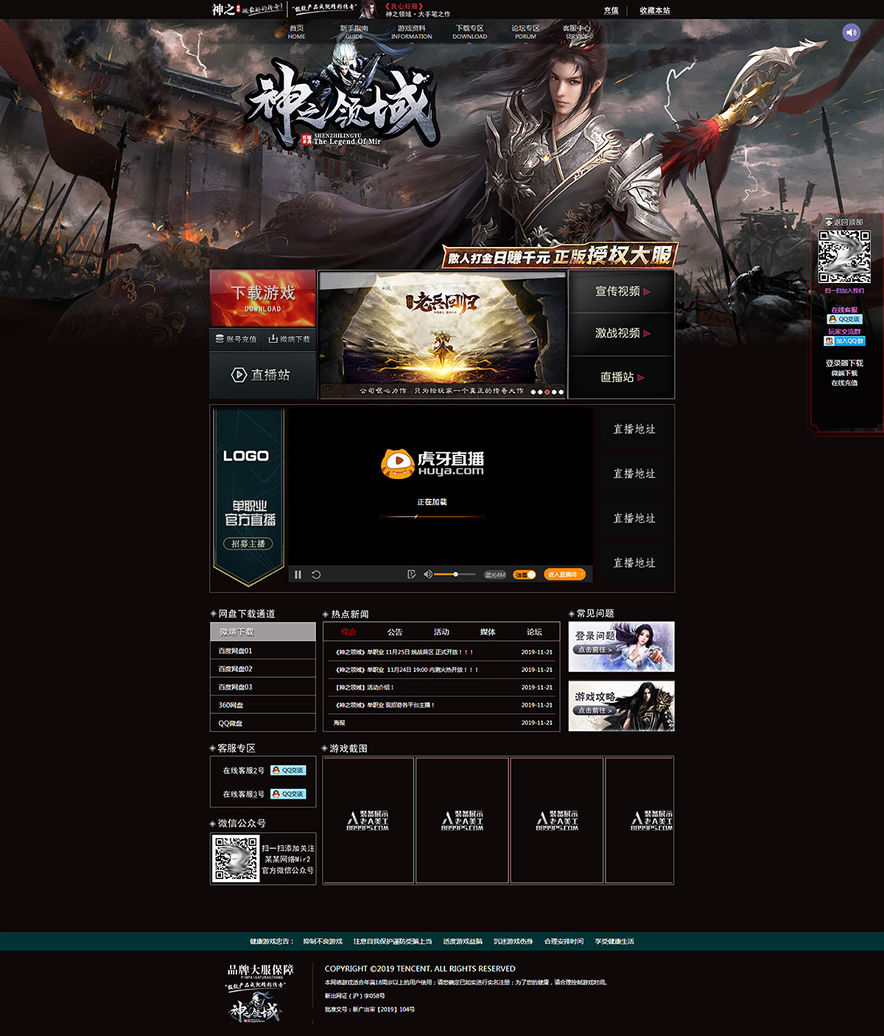Open the 新手指南 GUIDE nav item
Viewport: 884px width, 1036px height.
[354, 32]
